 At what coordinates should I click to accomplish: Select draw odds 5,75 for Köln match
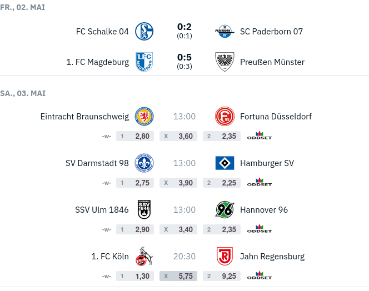[178, 276]
